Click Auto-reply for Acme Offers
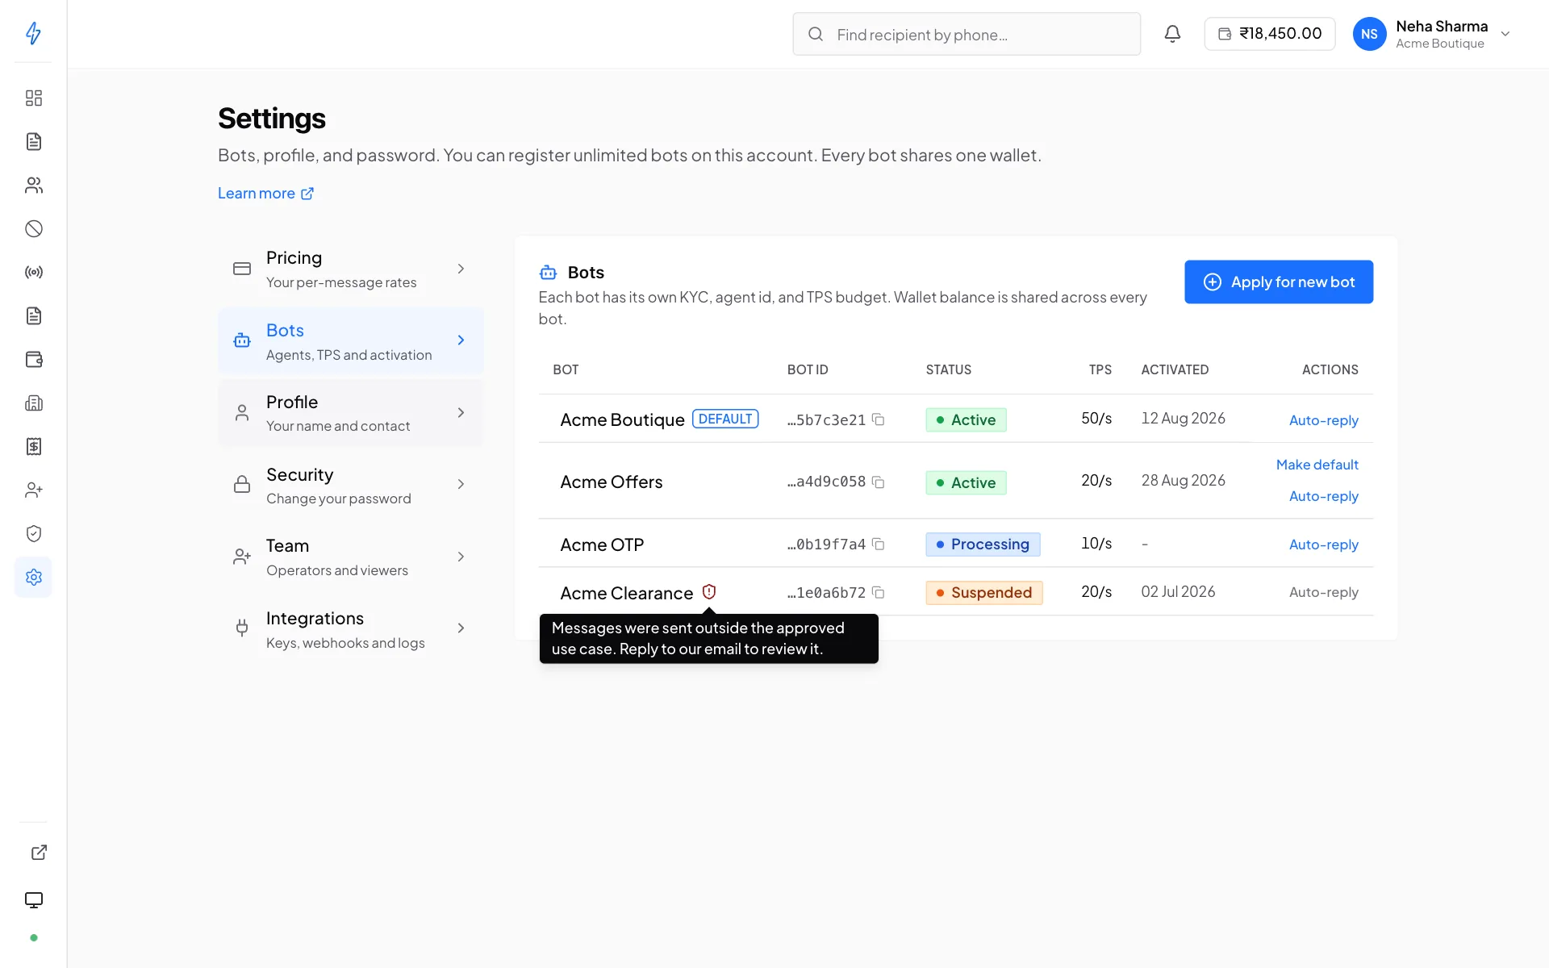 pos(1323,496)
